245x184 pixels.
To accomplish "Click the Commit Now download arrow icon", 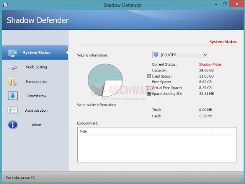I will click(x=13, y=96).
